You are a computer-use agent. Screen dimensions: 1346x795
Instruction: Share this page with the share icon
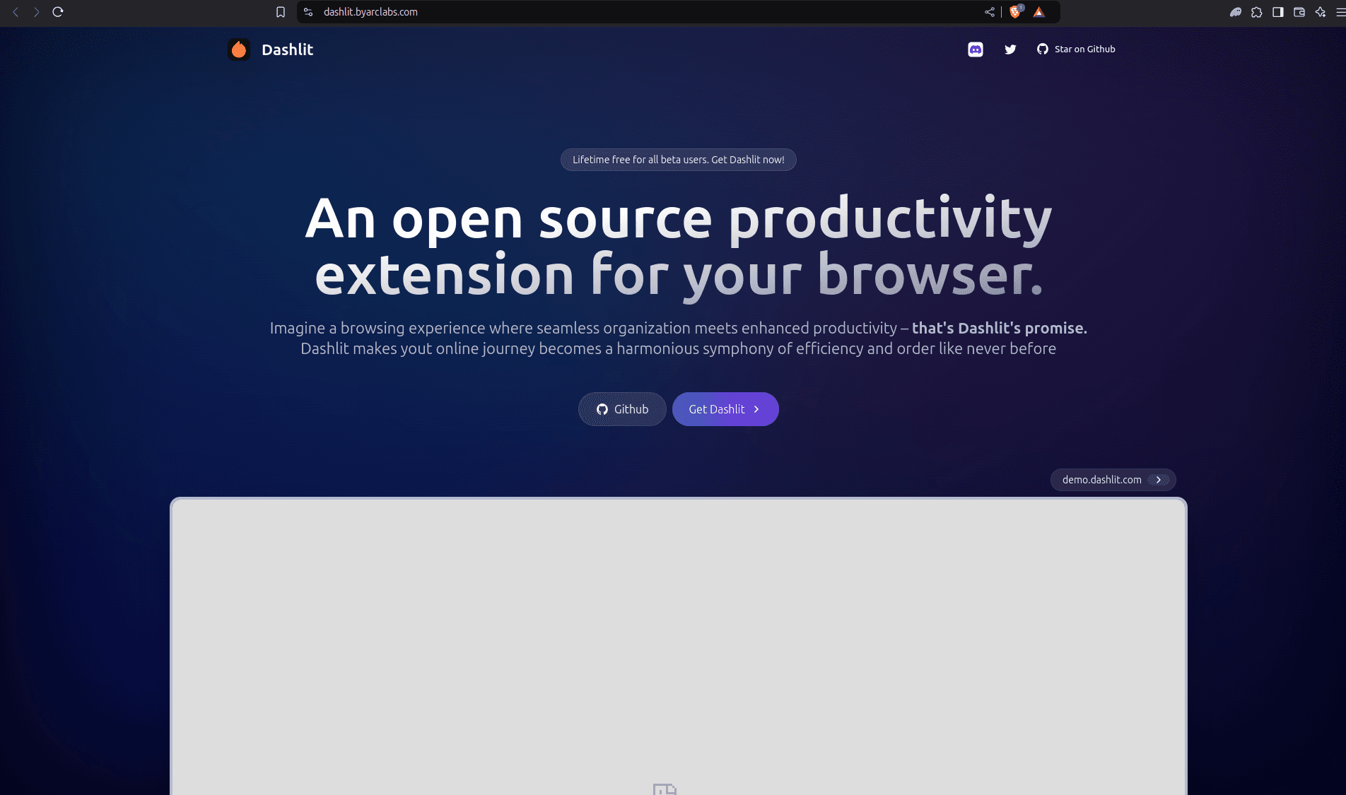coord(990,12)
